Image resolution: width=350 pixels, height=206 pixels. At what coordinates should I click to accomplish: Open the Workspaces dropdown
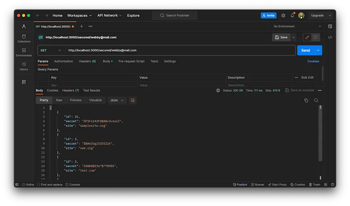[80, 15]
